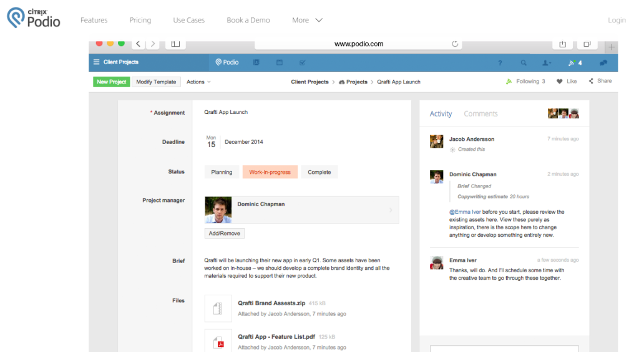Screen dimensions: 639x352
Task: Click the Copywriting estimate 20 hours entry
Action: (x=493, y=196)
